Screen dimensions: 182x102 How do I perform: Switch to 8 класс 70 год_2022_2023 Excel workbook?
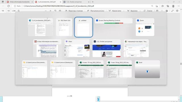[91, 69]
